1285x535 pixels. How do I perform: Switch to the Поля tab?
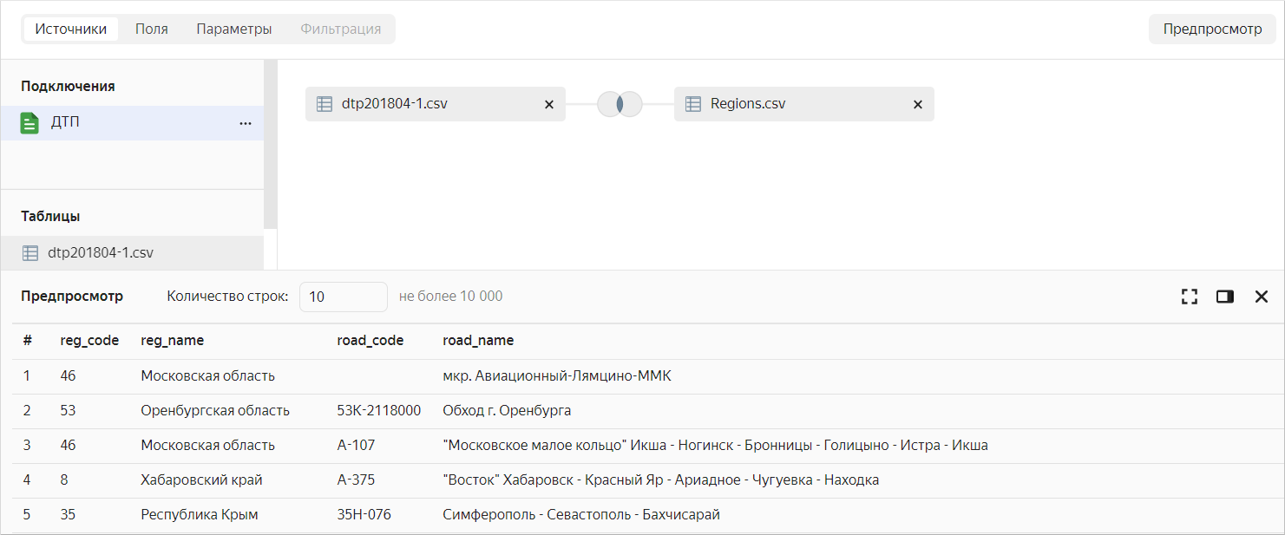(152, 29)
